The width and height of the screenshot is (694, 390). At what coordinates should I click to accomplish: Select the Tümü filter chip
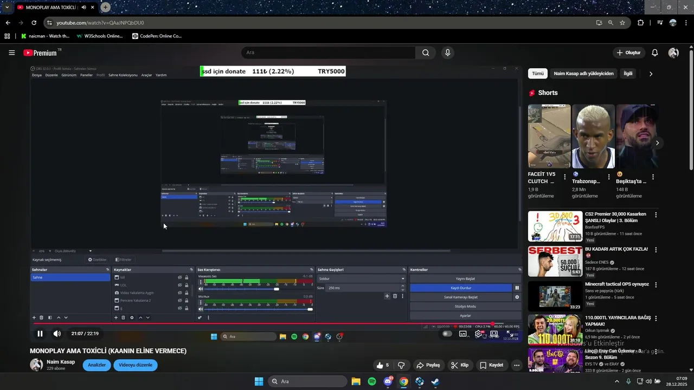537,74
